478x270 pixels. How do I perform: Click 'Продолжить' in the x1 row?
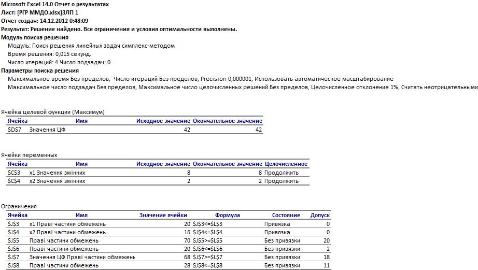pyautogui.click(x=282, y=173)
